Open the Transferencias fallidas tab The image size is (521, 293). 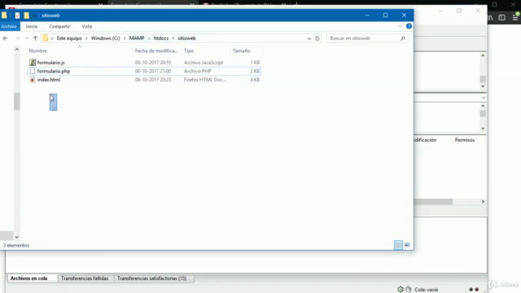pyautogui.click(x=85, y=278)
